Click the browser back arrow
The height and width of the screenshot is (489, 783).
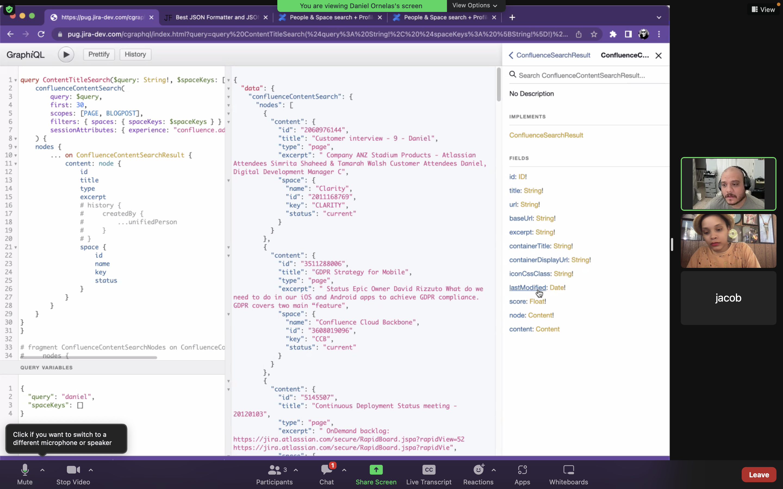click(10, 34)
